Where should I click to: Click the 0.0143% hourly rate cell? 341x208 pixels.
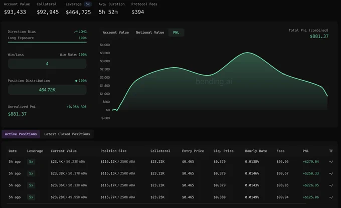point(252,185)
